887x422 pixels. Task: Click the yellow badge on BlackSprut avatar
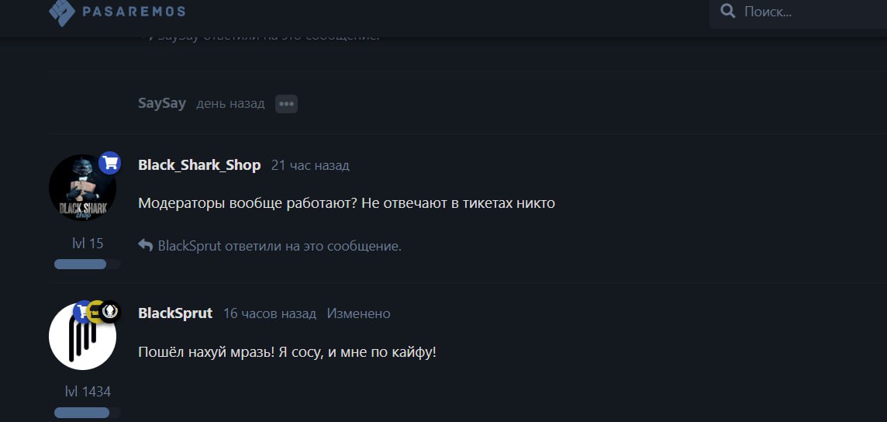tap(96, 312)
